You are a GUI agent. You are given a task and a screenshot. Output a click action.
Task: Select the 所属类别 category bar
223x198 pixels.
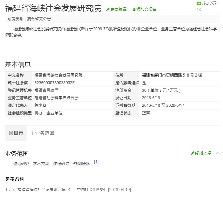(x=112, y=19)
